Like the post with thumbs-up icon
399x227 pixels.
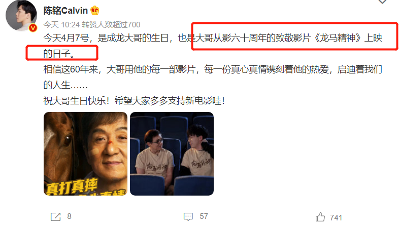[x=320, y=217]
